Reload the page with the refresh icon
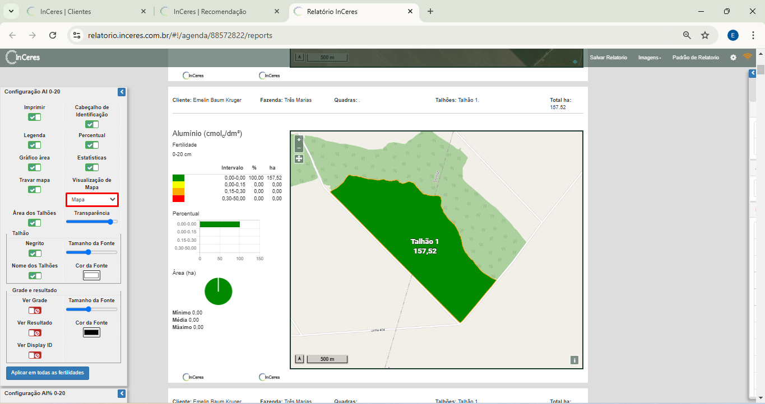Screen dimensions: 765x404 (x=53, y=35)
